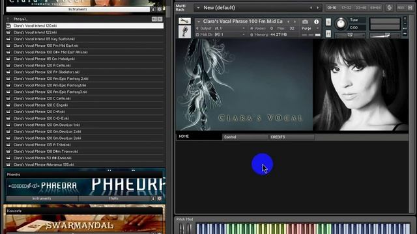Open the Purge dropdown menu
417x234 pixels.
coord(310,28)
